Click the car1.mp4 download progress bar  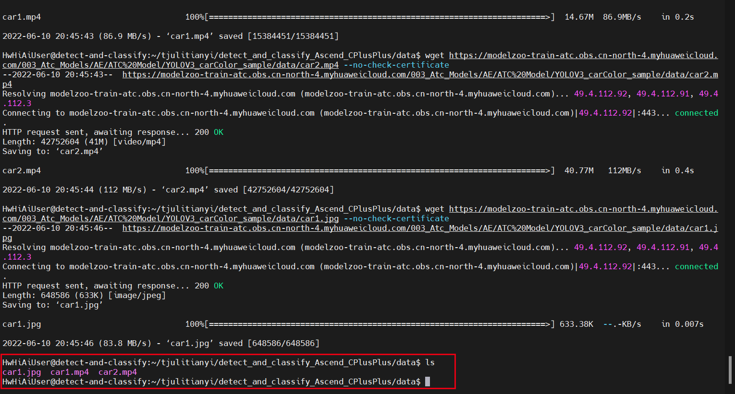click(380, 17)
